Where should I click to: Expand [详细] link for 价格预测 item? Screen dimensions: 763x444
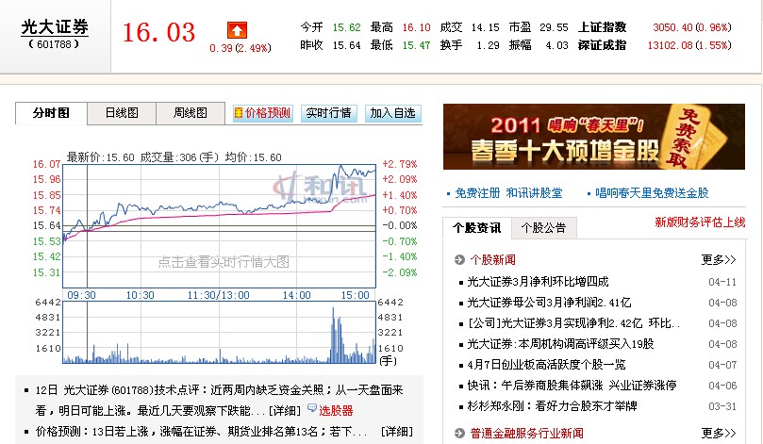point(396,431)
